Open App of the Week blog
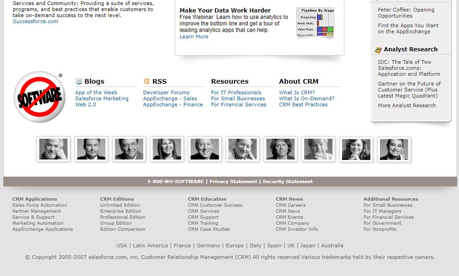459x276 pixels. [x=96, y=92]
